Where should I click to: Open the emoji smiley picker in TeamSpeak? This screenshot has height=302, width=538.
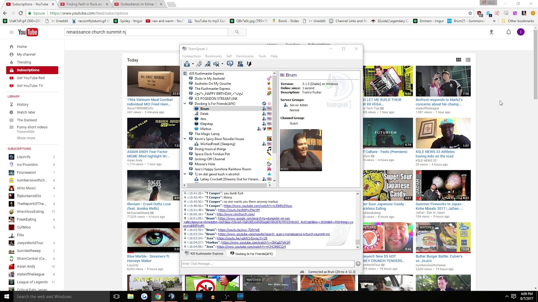pos(358,264)
